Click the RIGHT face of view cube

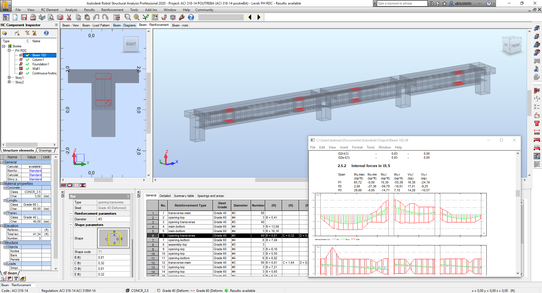[131, 44]
